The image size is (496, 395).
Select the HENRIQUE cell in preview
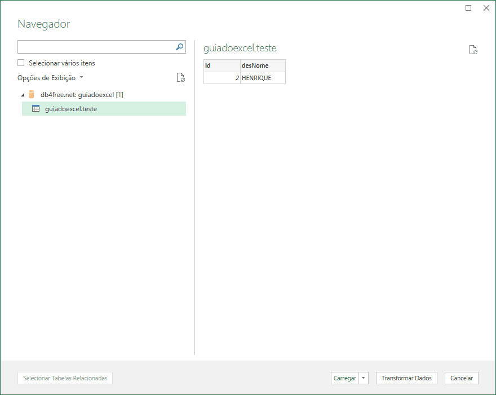coord(262,78)
